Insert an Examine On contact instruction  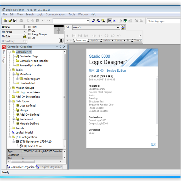pos(94,36)
